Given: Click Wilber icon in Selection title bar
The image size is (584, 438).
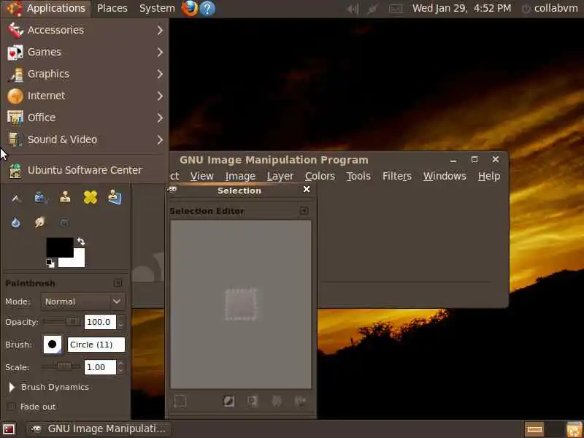Looking at the screenshot, I should click(x=172, y=190).
